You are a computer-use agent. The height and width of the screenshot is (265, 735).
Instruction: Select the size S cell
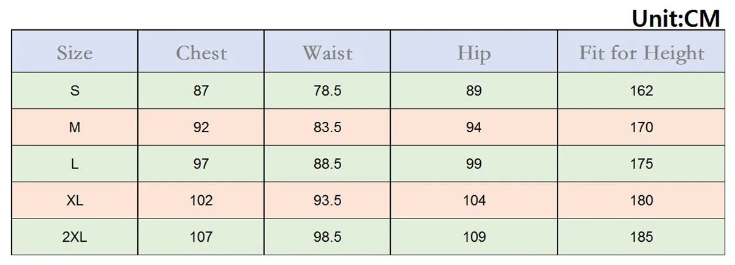click(75, 91)
